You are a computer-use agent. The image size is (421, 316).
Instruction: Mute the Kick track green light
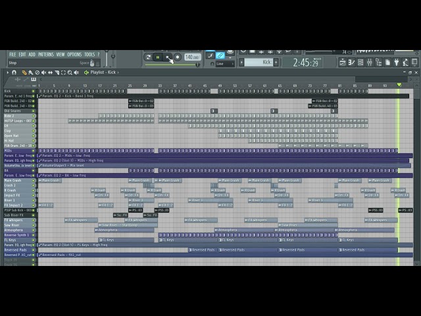tap(34, 91)
